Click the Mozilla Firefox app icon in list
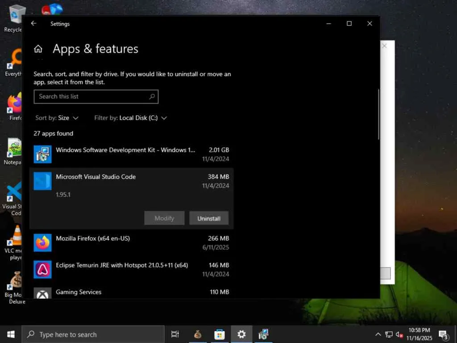The height and width of the screenshot is (343, 457). (42, 243)
